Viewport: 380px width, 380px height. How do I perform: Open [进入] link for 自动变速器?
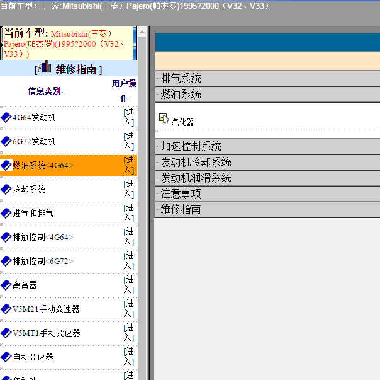pos(129,357)
